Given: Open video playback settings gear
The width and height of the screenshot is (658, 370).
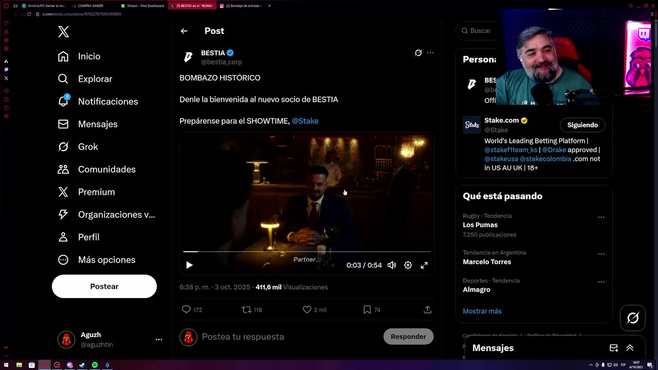Looking at the screenshot, I should pyautogui.click(x=408, y=265).
